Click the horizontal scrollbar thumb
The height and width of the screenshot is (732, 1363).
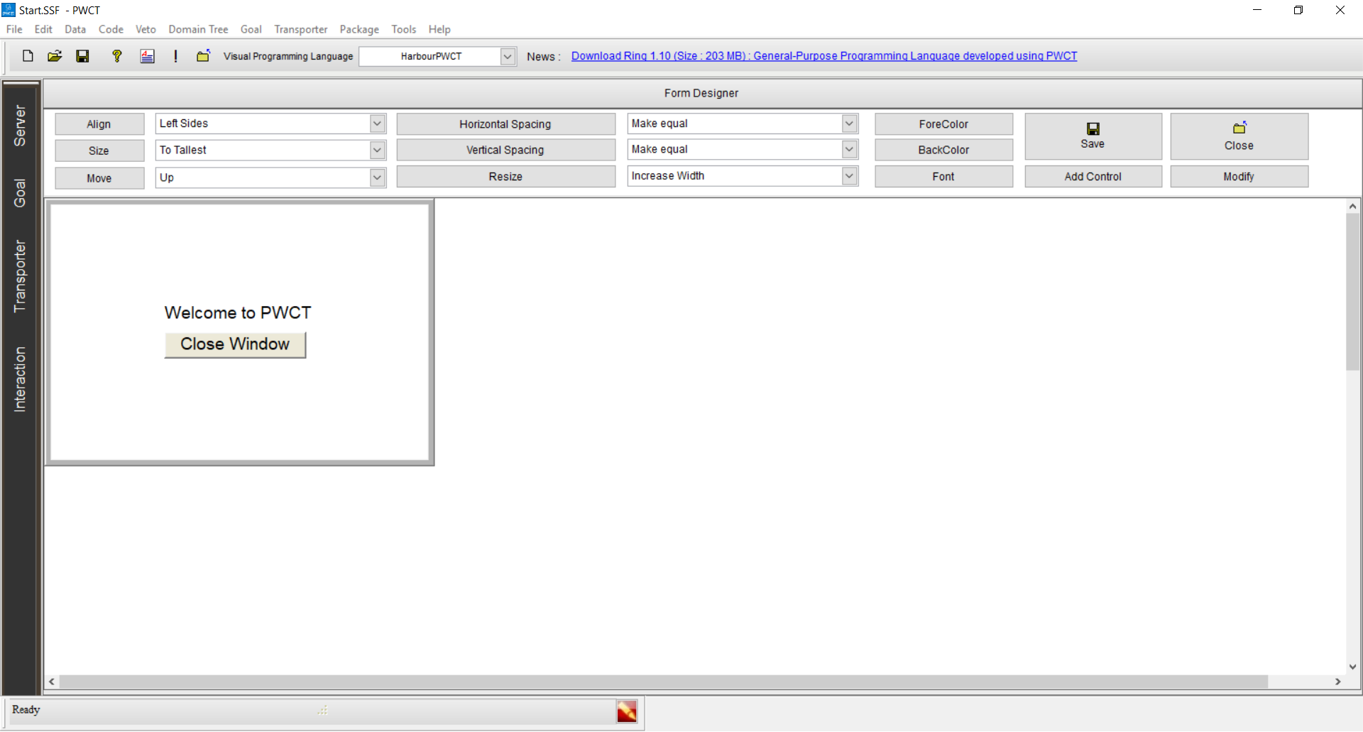[664, 682]
